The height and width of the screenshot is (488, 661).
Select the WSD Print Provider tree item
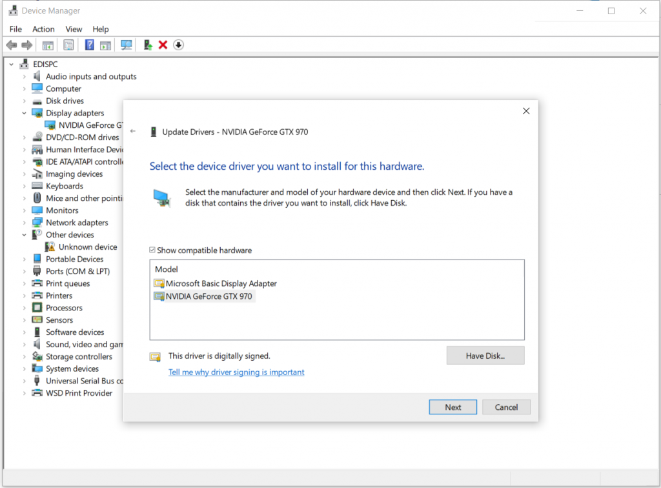point(79,392)
